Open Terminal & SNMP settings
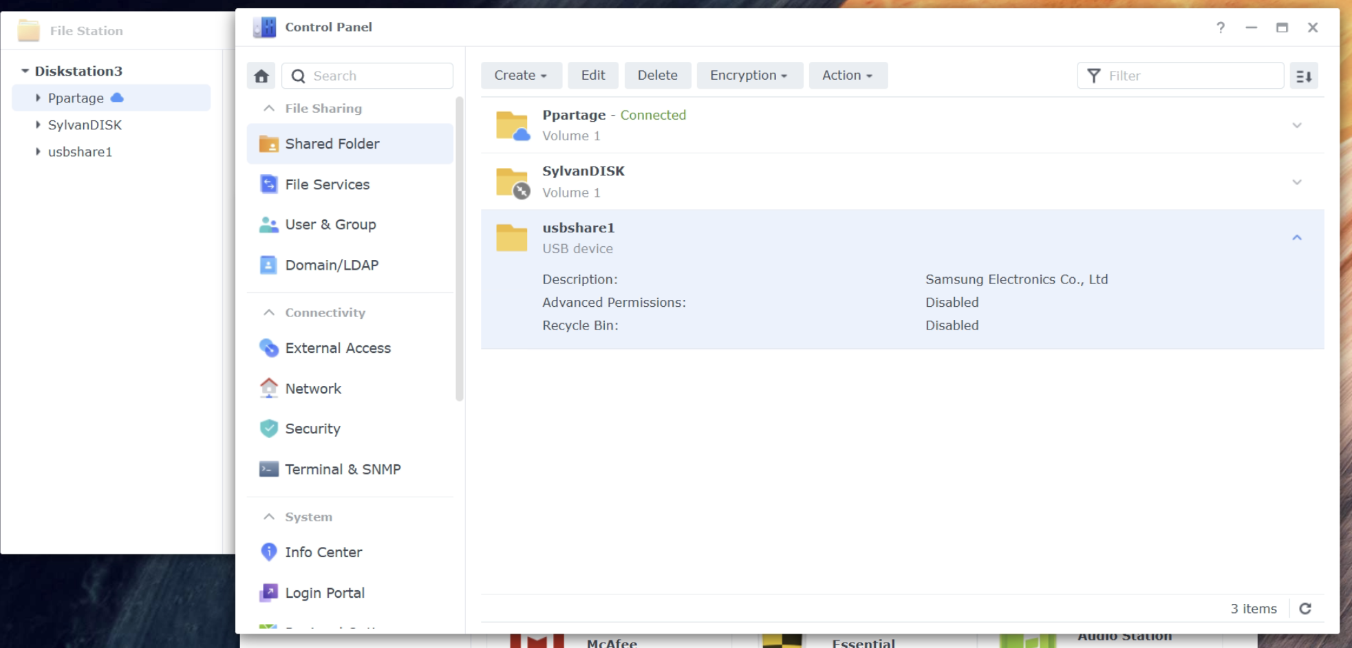Screen dimensions: 1352x648 pyautogui.click(x=343, y=469)
